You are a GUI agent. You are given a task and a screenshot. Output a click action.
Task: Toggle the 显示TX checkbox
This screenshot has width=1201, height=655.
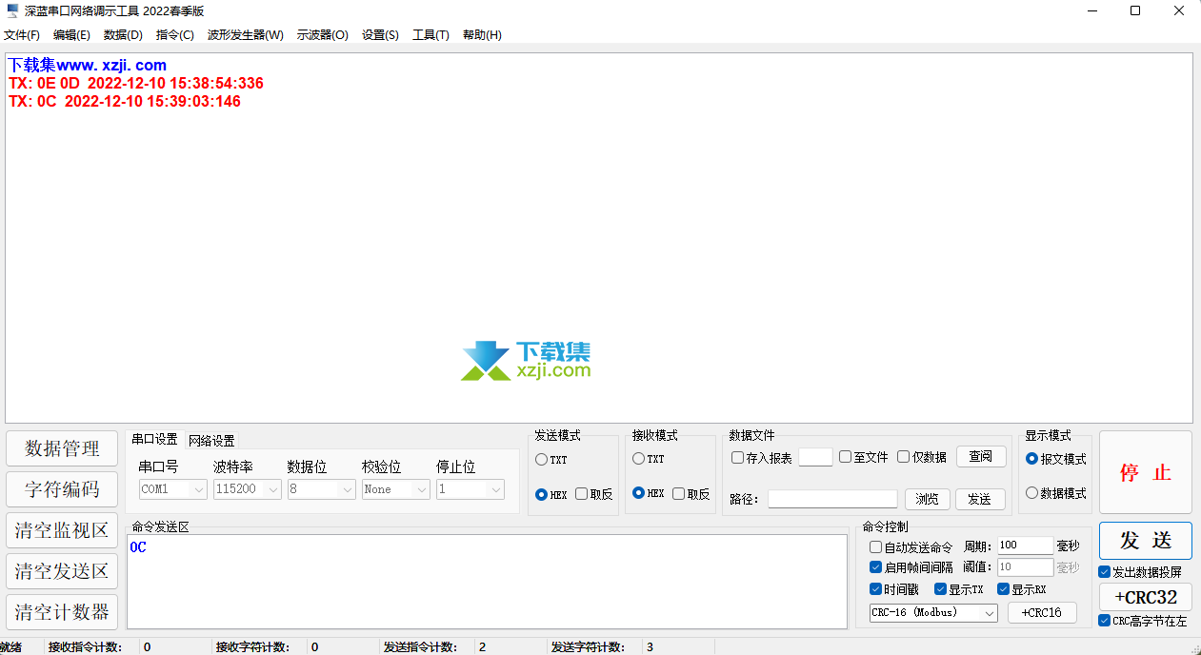click(x=959, y=589)
